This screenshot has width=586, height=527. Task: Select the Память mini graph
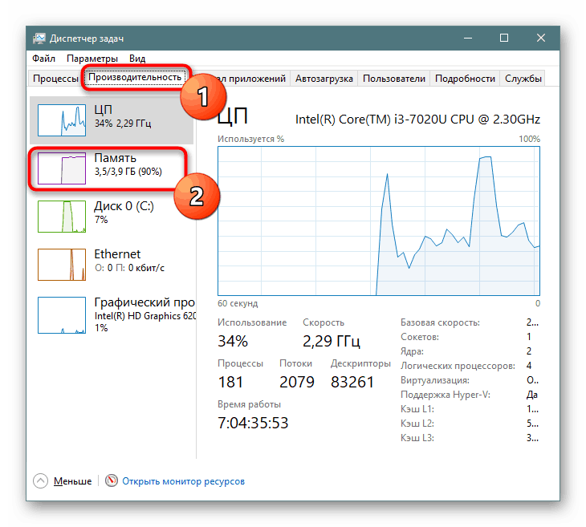tap(62, 168)
